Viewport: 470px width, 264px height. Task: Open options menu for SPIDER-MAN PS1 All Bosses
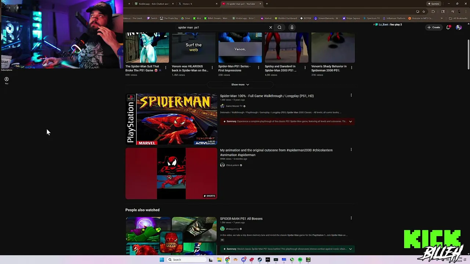click(351, 218)
